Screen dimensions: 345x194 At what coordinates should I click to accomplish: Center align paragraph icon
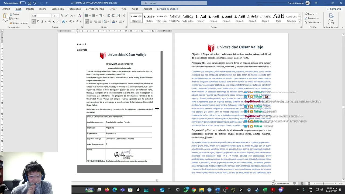click(91, 21)
